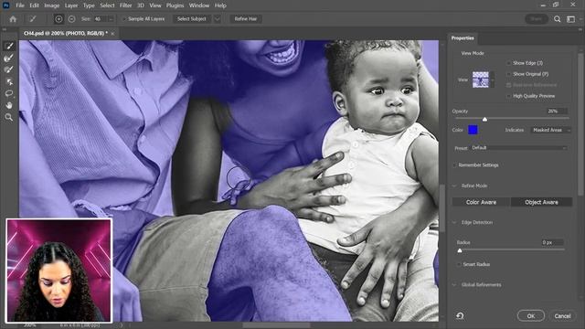Choose Subtract from selection minus mode
Viewport: 585px width, 329px height.
click(71, 19)
